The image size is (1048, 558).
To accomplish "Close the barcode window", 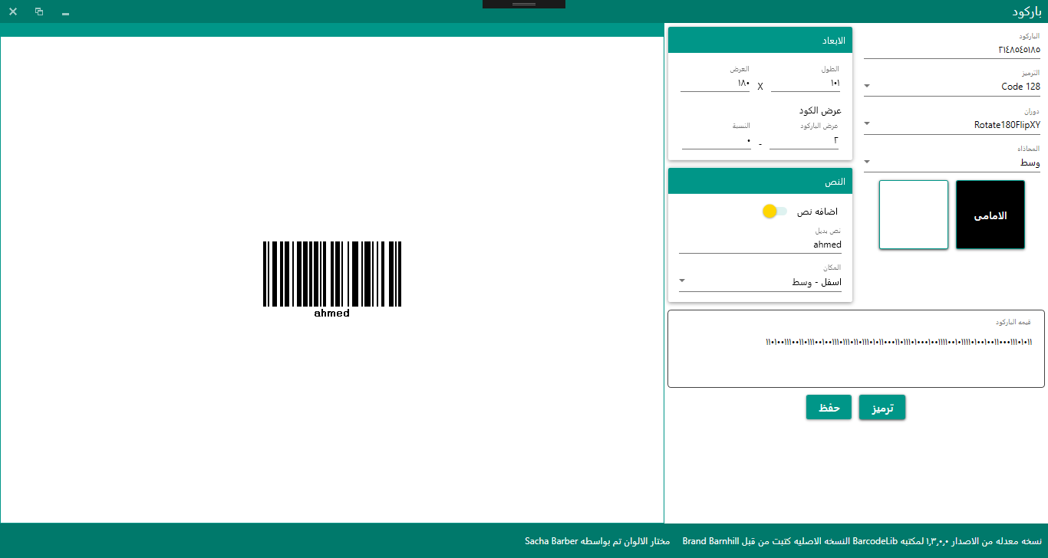I will 13,11.
